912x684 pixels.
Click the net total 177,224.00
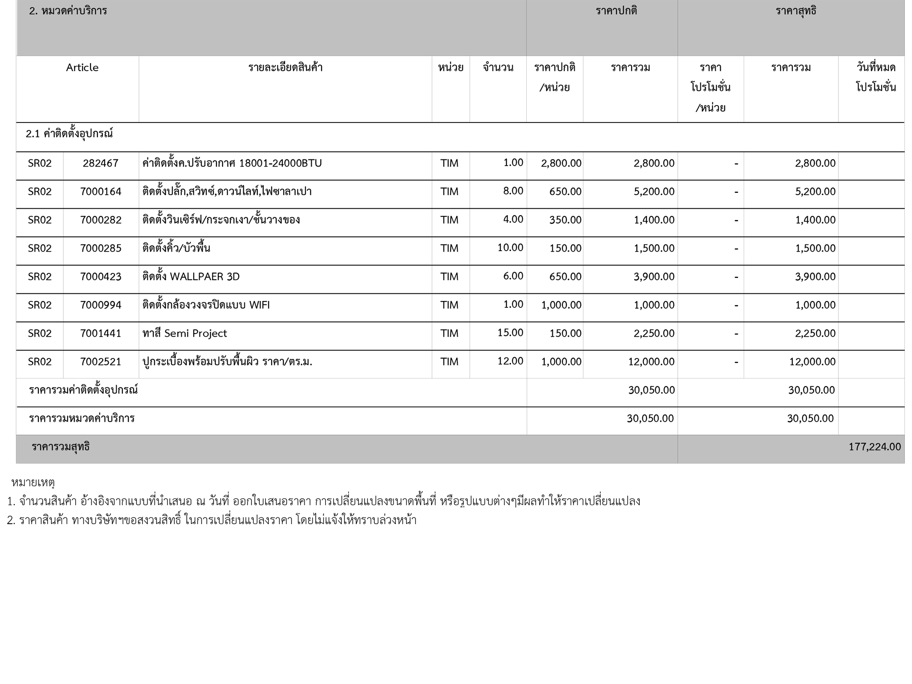tap(874, 447)
